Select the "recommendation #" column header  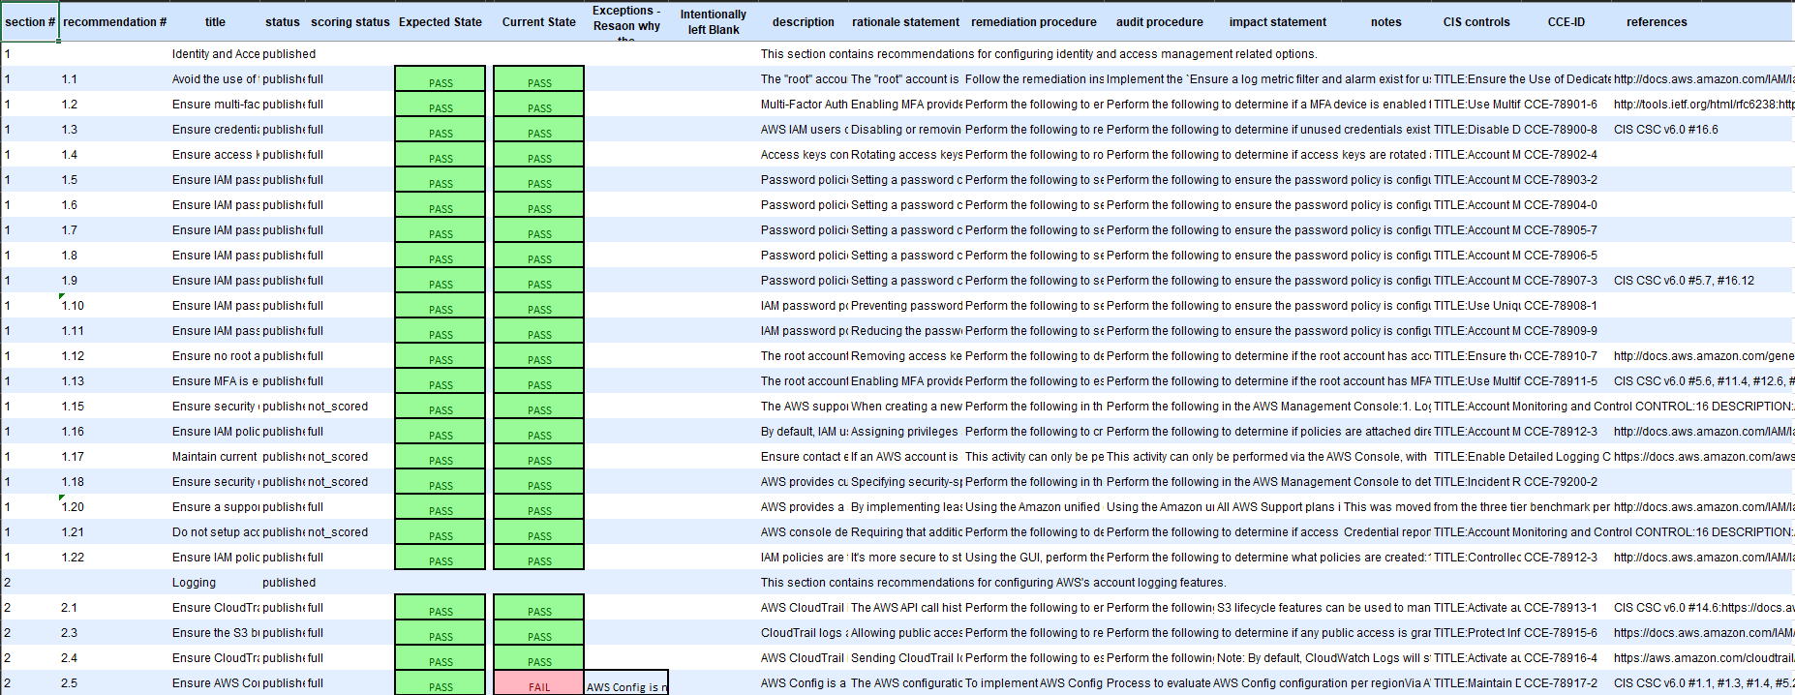tap(114, 22)
